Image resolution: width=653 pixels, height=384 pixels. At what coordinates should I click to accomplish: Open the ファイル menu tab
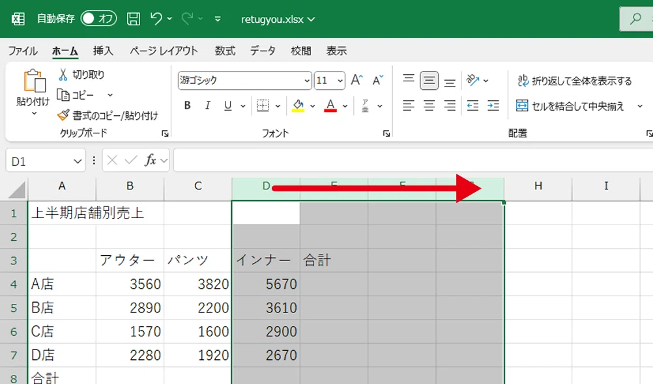23,51
